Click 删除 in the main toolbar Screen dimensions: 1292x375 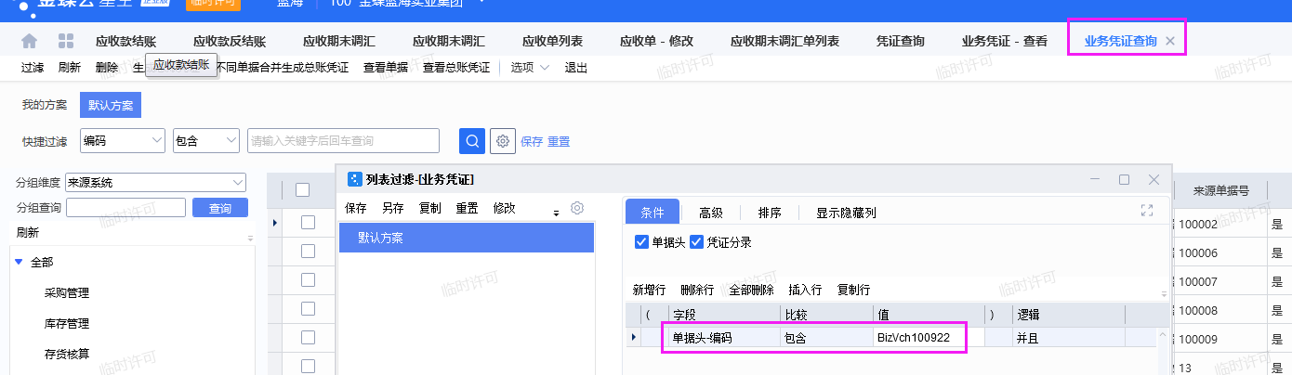click(x=107, y=68)
